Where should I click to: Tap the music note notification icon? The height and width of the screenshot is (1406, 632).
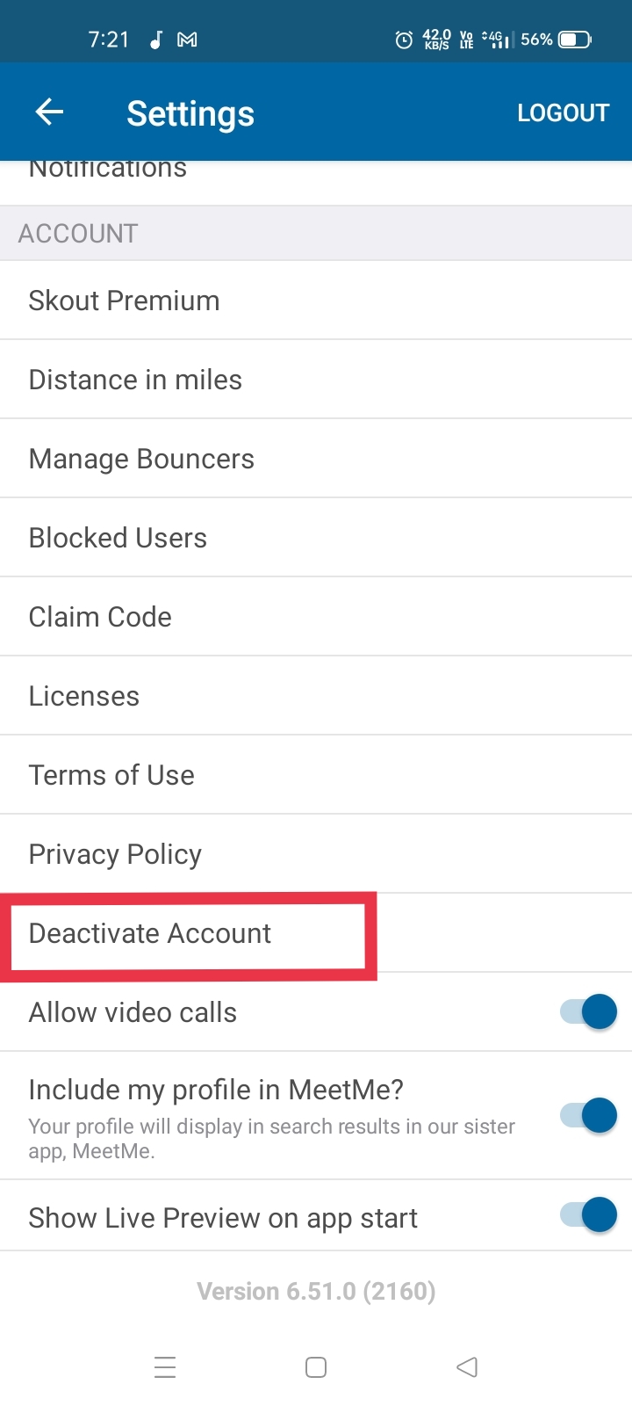tap(156, 40)
